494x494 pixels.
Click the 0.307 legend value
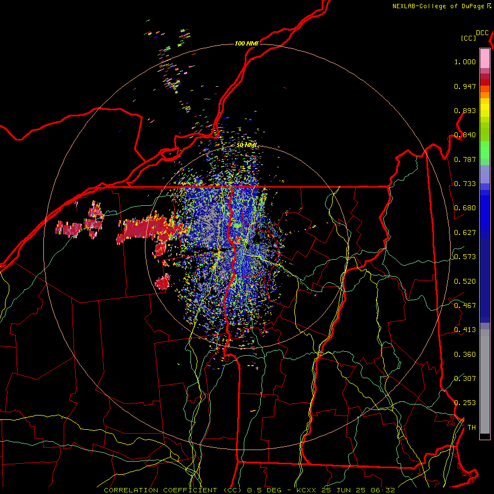pos(465,379)
